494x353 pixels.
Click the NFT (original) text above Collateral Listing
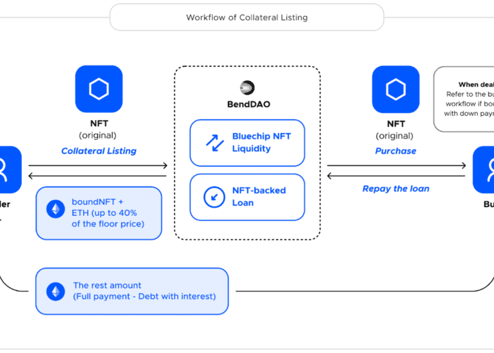(99, 130)
